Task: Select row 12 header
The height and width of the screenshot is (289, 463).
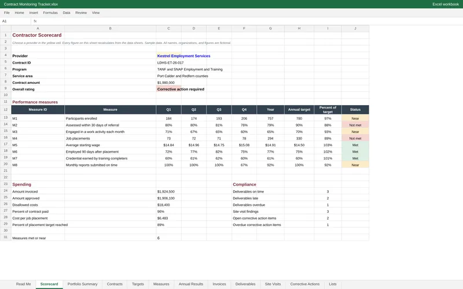Action: [6, 110]
